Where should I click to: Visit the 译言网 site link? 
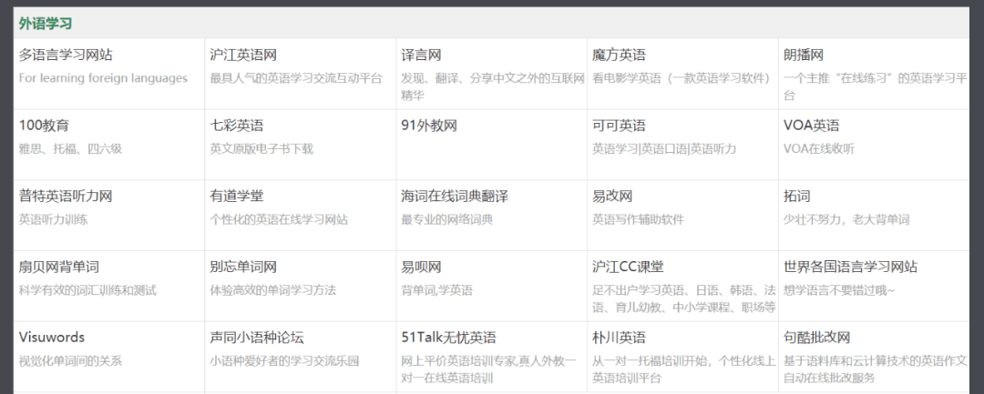point(422,56)
